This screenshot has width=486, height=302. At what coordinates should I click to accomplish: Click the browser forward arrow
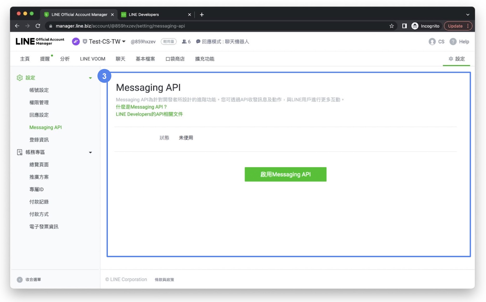click(x=28, y=26)
